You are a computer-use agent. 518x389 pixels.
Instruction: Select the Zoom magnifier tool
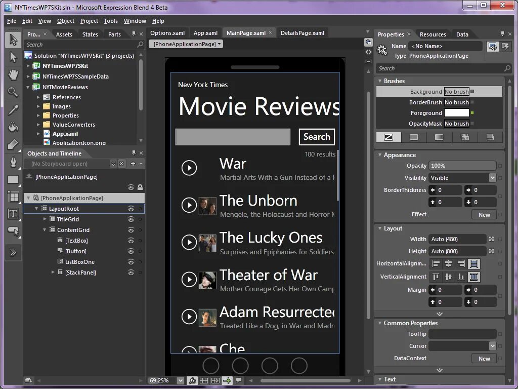click(13, 92)
